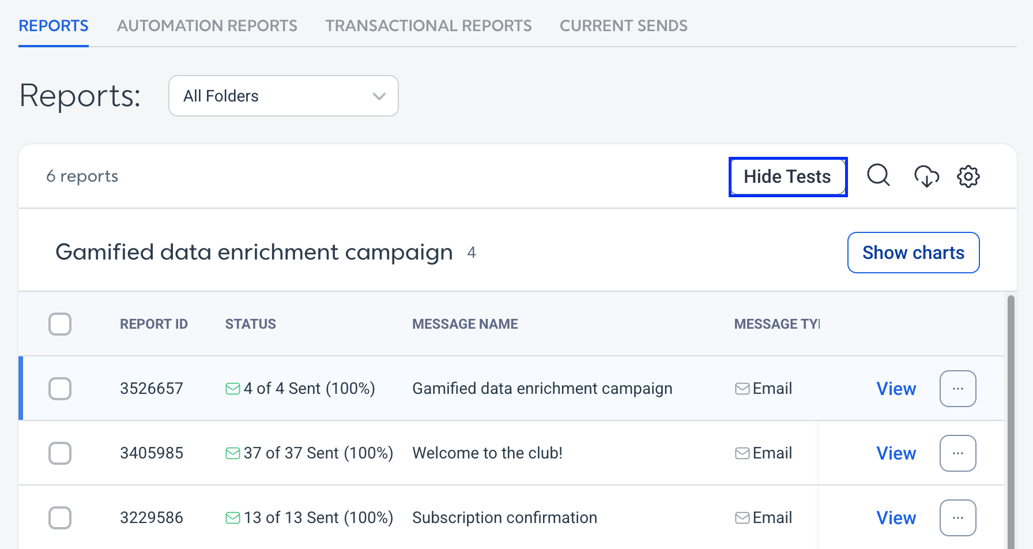Click the Show charts button
The image size is (1033, 549).
914,253
